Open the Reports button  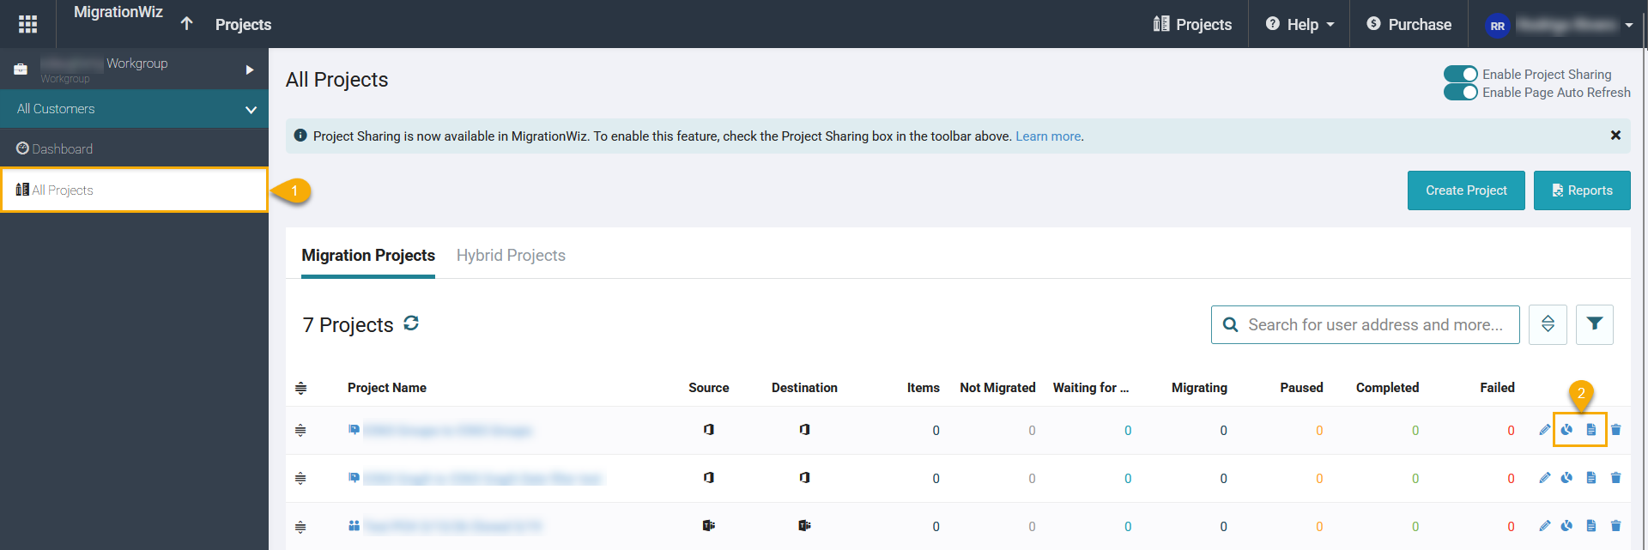coord(1582,190)
